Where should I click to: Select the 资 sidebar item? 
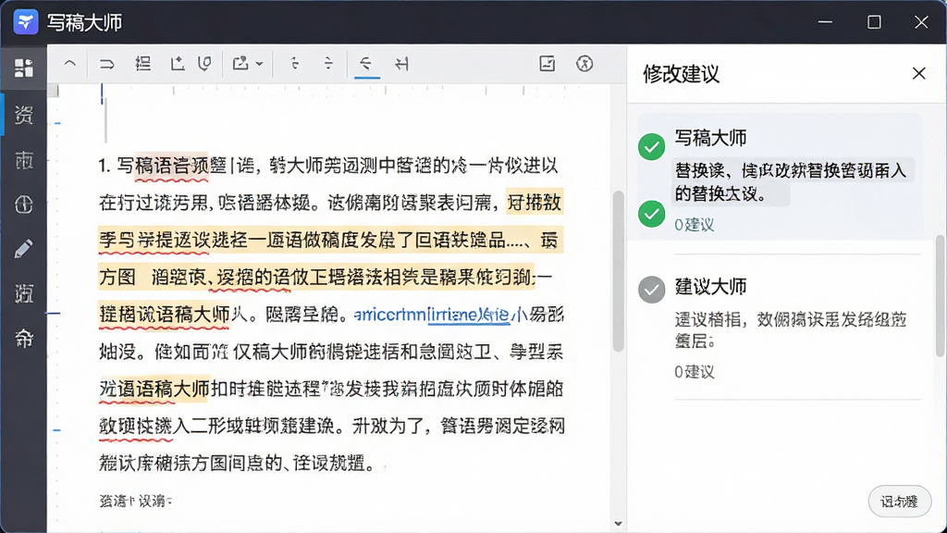pyautogui.click(x=23, y=114)
